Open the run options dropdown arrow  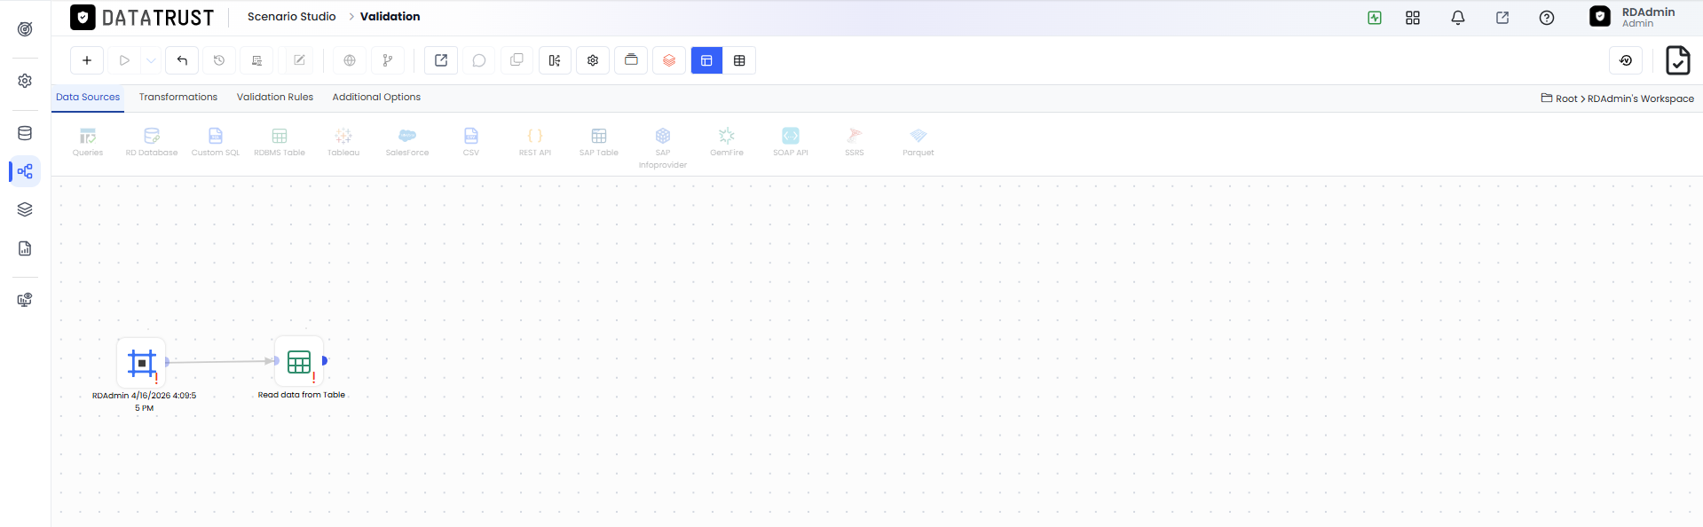(x=152, y=60)
